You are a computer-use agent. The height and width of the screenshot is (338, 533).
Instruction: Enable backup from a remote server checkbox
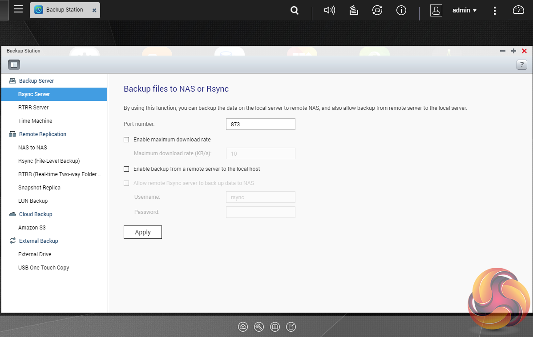[x=126, y=169]
